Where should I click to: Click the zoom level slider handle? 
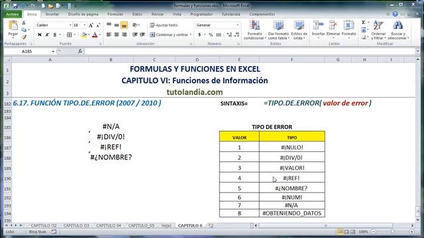point(392,232)
